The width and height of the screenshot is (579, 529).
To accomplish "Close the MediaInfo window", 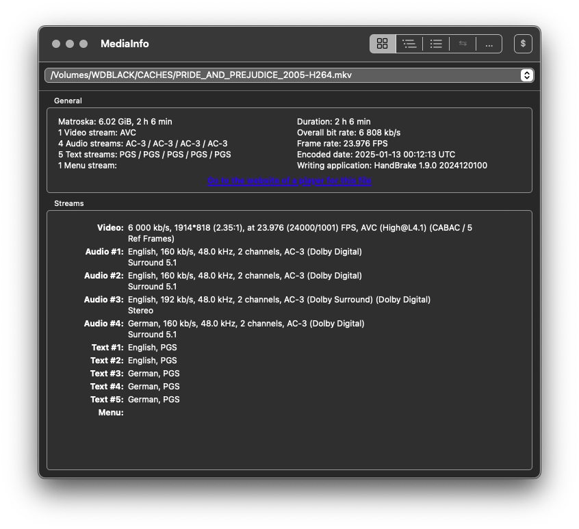I will (x=56, y=44).
